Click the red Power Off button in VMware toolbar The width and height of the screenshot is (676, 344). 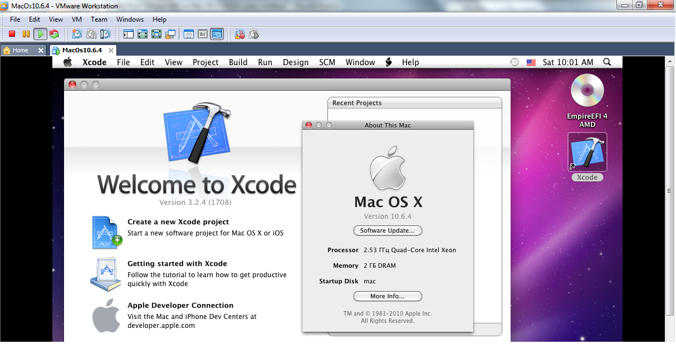pos(12,35)
